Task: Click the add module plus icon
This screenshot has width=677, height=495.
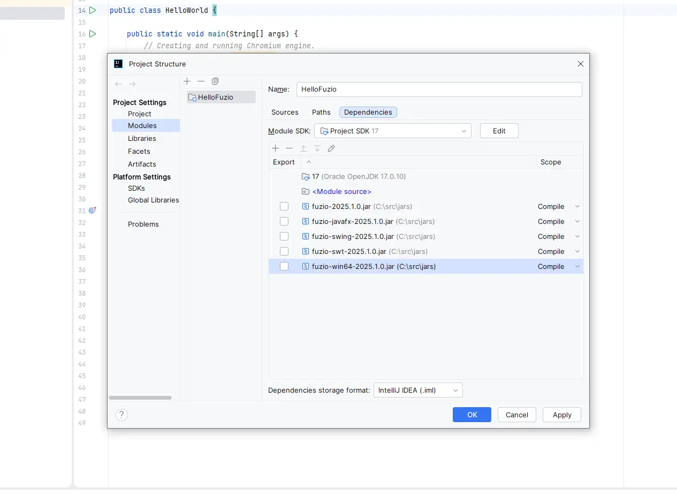Action: click(x=187, y=81)
